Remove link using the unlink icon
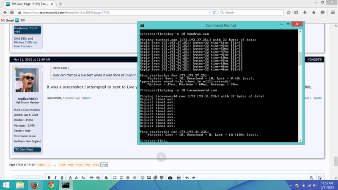 point(98,177)
